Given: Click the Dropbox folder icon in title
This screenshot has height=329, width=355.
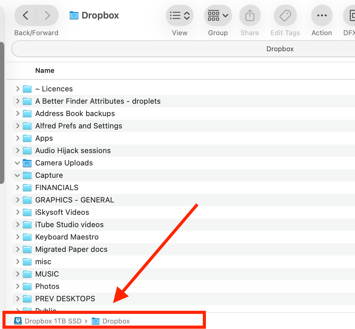Looking at the screenshot, I should [74, 15].
